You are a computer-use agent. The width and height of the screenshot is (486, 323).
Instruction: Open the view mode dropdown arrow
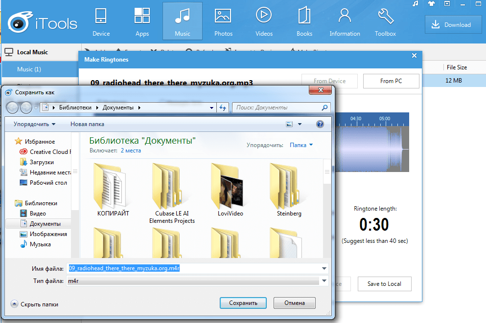pyautogui.click(x=300, y=124)
